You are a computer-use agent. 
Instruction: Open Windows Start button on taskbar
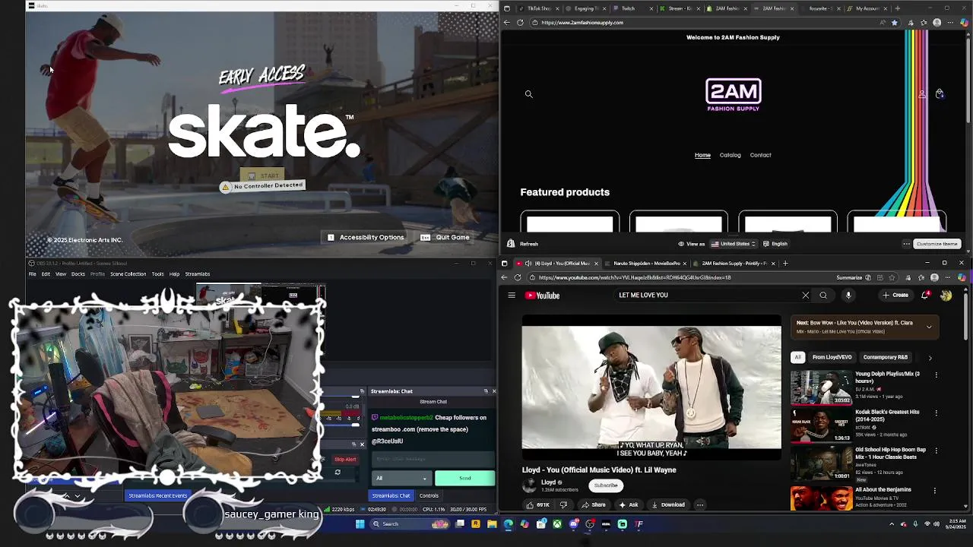(360, 524)
